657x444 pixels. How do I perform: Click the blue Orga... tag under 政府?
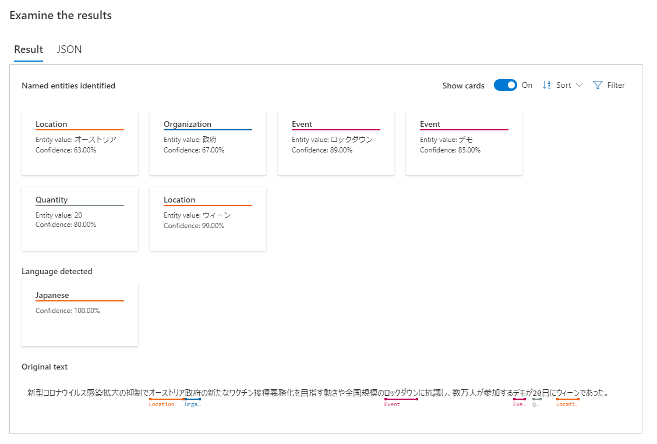(x=192, y=404)
